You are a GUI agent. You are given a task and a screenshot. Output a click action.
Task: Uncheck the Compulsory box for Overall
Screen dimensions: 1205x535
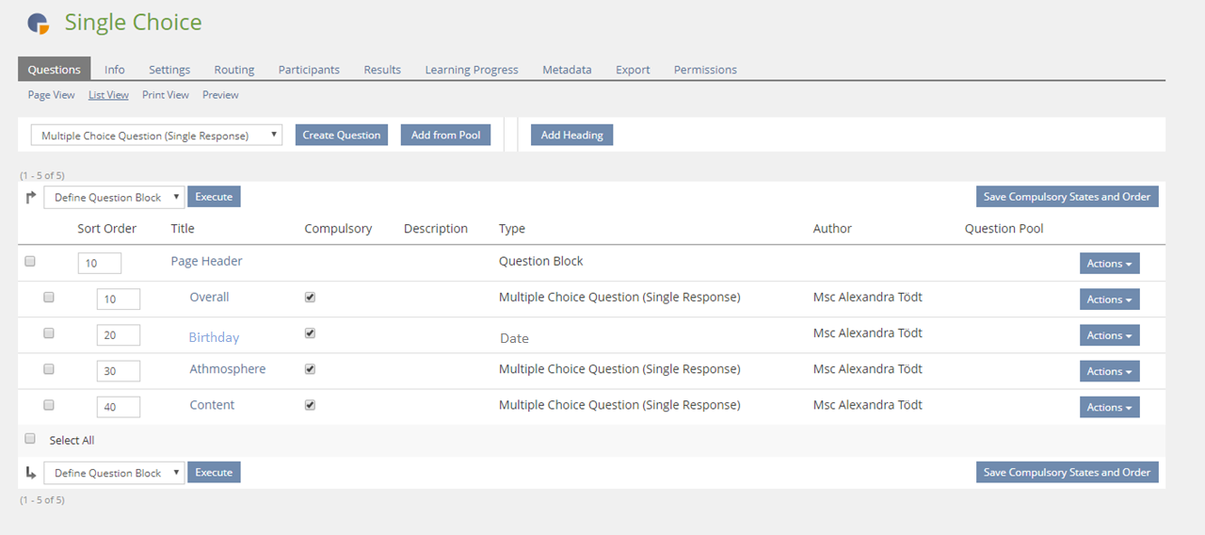pos(311,297)
